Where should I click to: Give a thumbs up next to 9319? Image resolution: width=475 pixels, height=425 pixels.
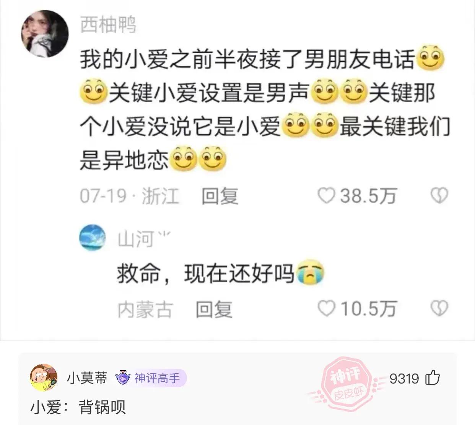(433, 378)
